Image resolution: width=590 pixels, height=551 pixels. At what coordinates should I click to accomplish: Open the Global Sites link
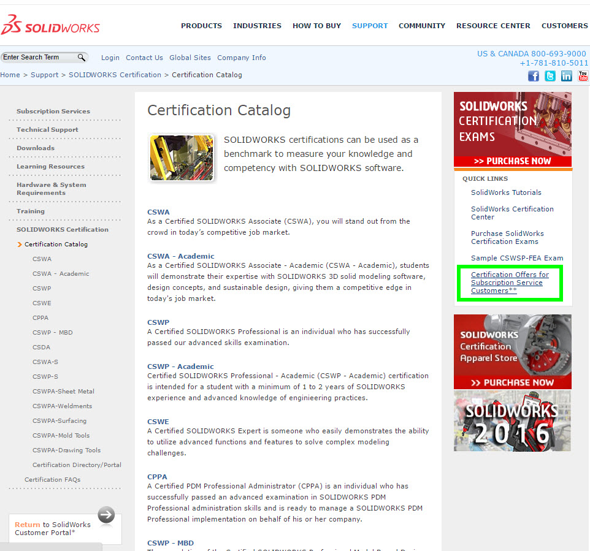point(190,58)
